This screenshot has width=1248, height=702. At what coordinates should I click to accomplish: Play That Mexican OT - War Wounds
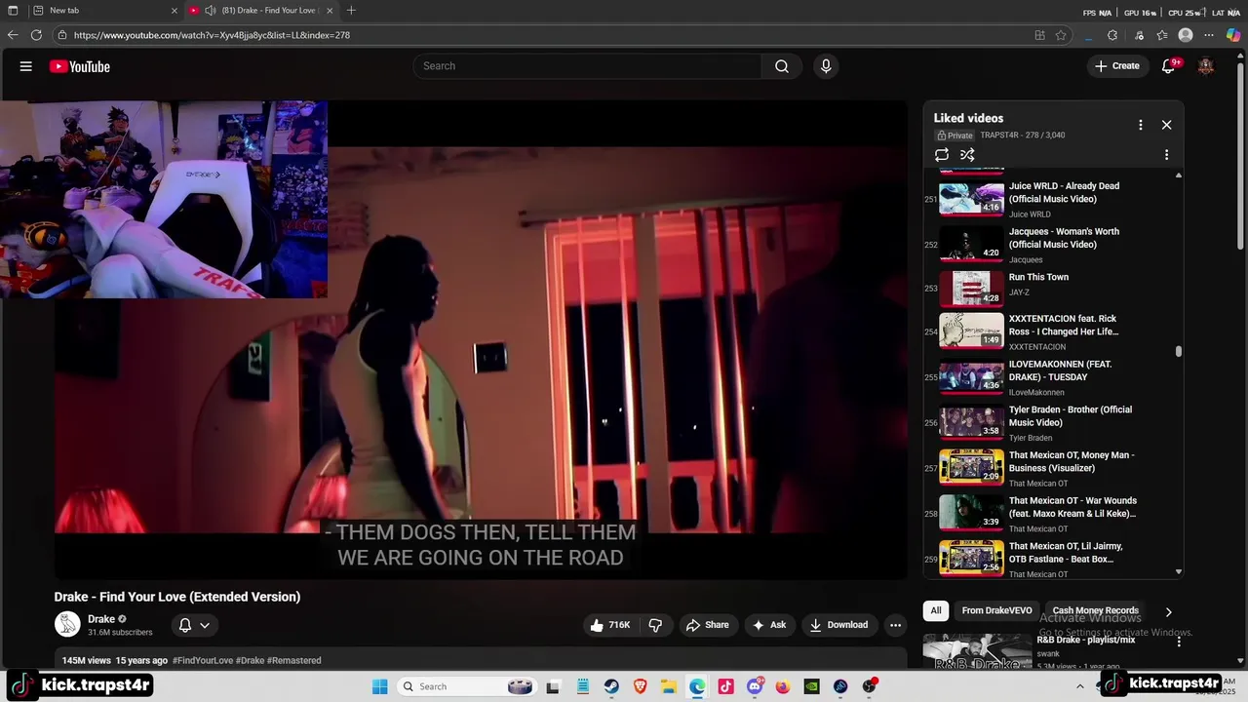[x=1051, y=514]
